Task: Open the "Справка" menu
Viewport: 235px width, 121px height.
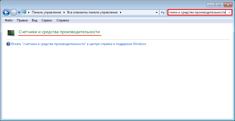Action: pos(62,20)
